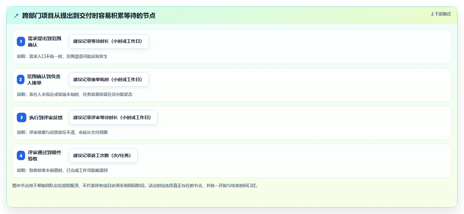Select the 范围确认到负责人接单 step label
464x214 pixels.
44,79
